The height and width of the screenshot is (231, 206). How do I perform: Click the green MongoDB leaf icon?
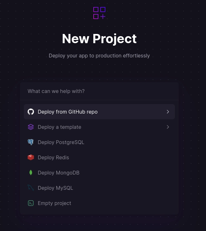coord(31,173)
